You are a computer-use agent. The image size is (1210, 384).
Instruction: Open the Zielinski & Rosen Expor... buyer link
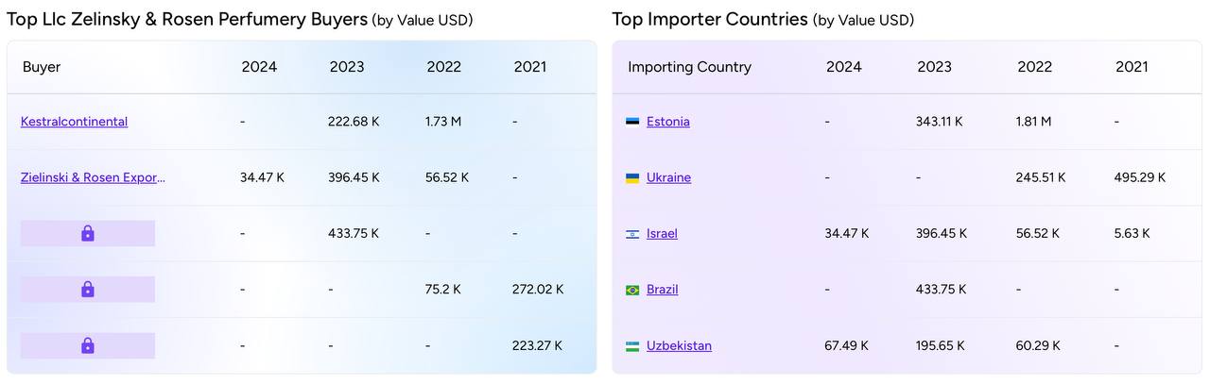[x=93, y=177]
